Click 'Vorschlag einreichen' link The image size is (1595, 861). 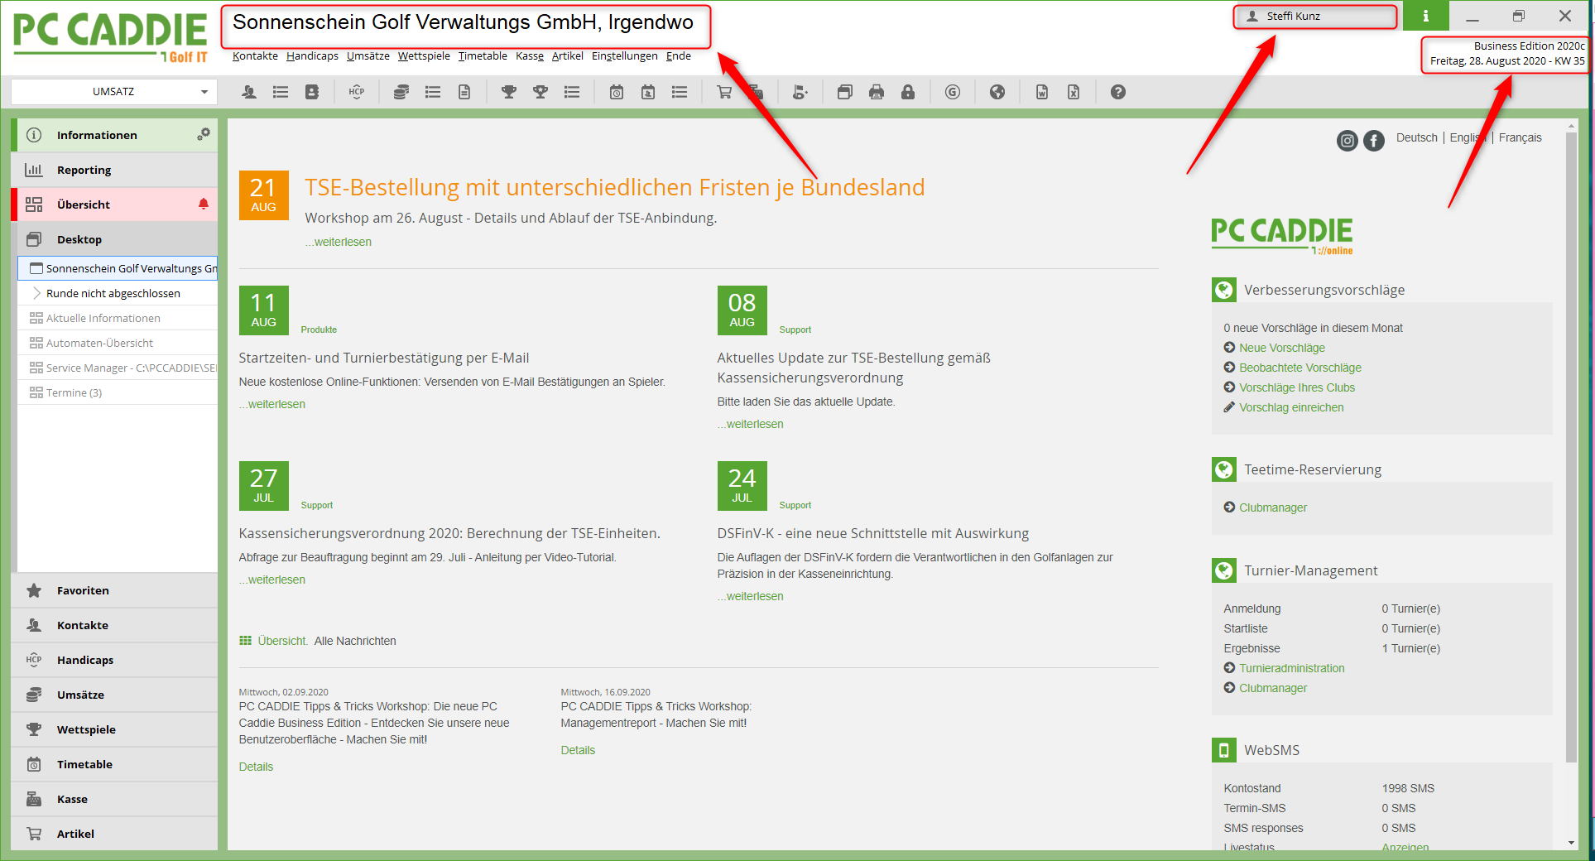click(1291, 407)
